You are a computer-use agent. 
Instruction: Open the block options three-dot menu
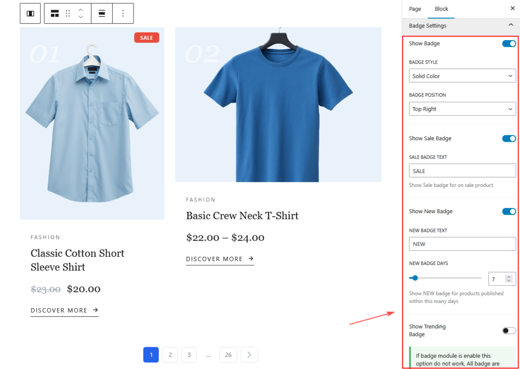(123, 14)
